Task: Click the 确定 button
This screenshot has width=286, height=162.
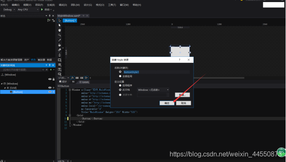Action: point(167,103)
